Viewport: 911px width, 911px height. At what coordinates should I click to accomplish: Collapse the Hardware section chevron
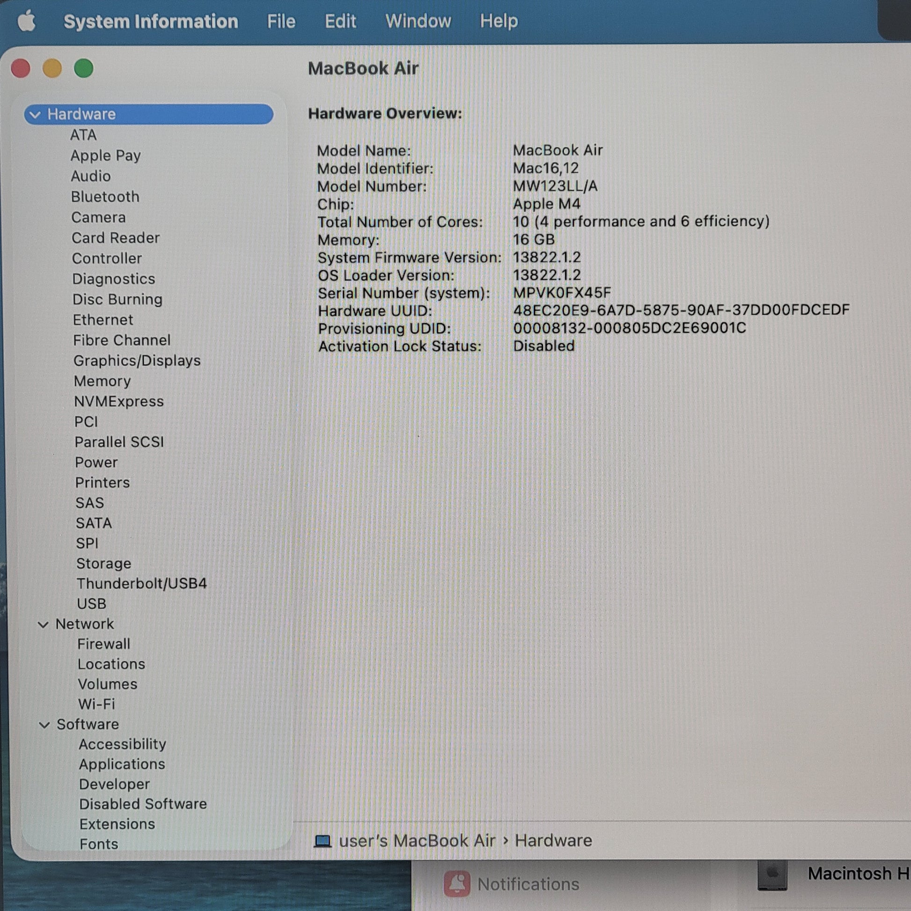[x=35, y=115]
